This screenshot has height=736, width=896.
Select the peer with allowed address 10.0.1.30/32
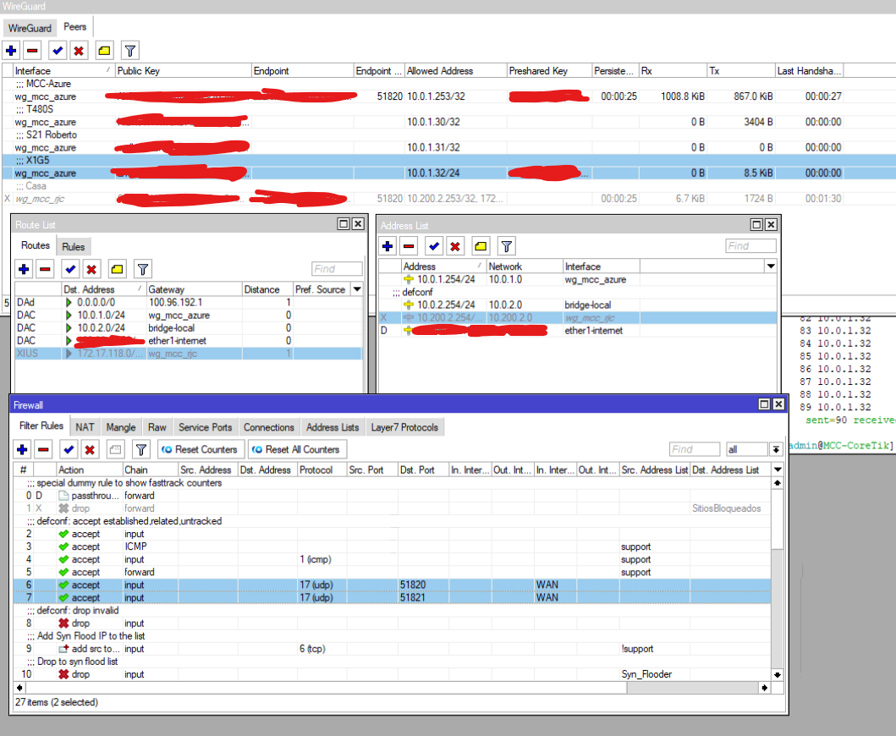[448, 123]
